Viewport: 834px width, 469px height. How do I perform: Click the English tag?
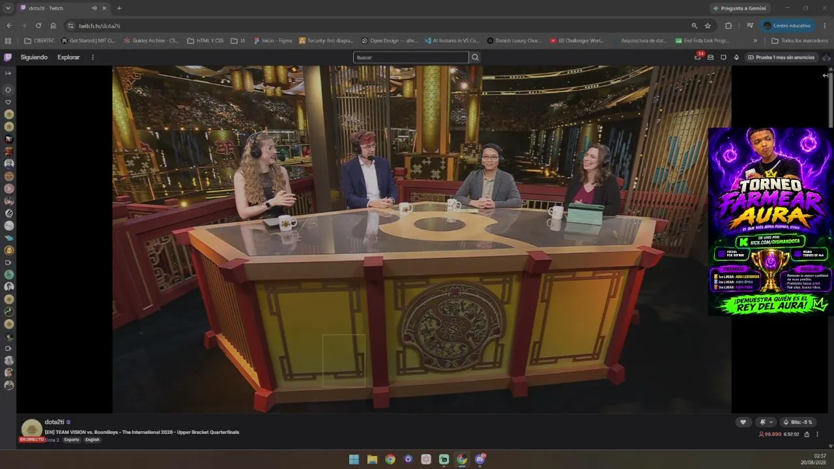pyautogui.click(x=93, y=440)
